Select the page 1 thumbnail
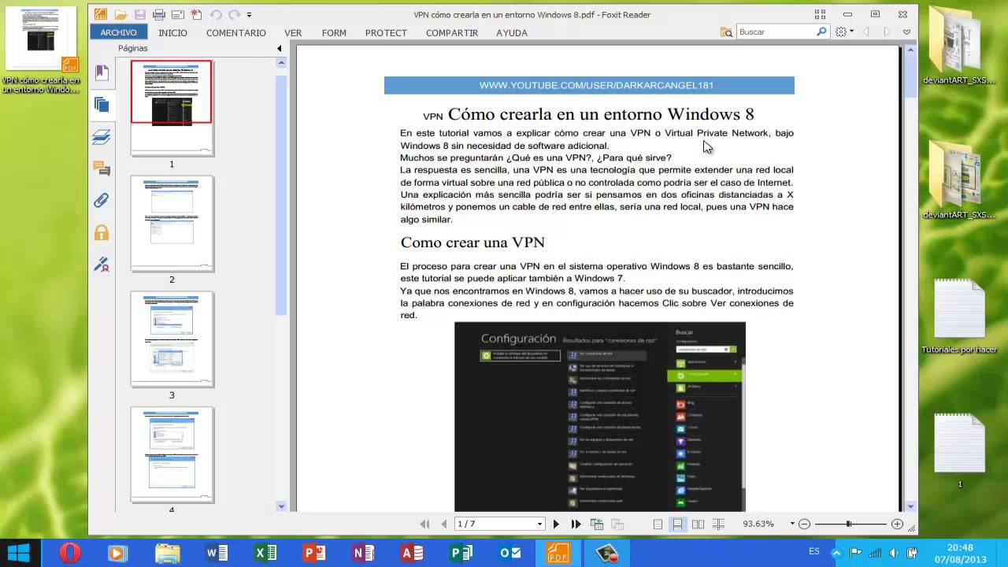 click(x=172, y=108)
